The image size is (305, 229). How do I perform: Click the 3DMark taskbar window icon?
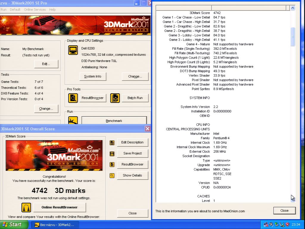click(x=37, y=225)
